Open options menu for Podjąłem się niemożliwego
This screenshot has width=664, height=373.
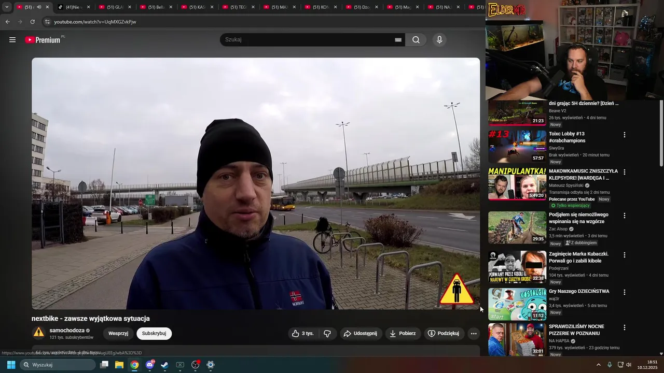(625, 216)
